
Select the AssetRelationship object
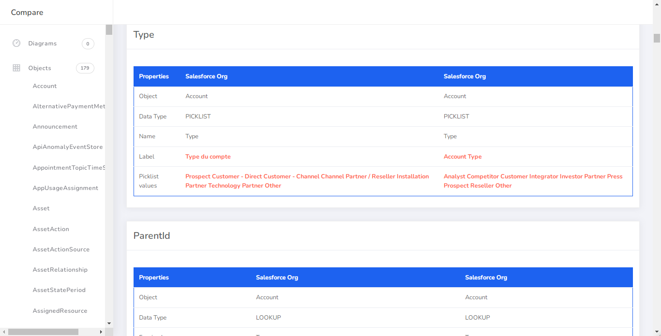tap(60, 270)
